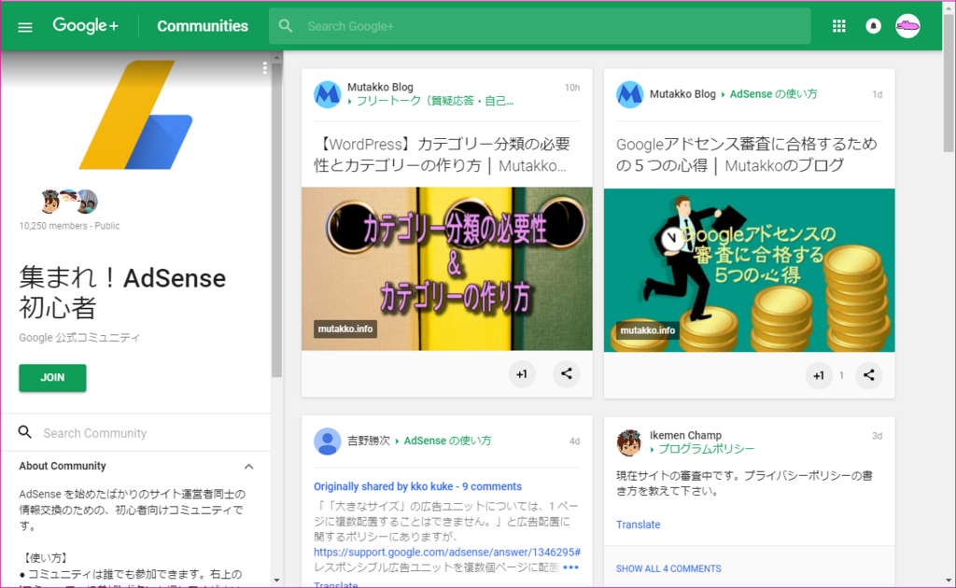Screen dimensions: 956x588
Task: Open Mutakko Blog avatar on WordPress post
Action: pos(328,94)
